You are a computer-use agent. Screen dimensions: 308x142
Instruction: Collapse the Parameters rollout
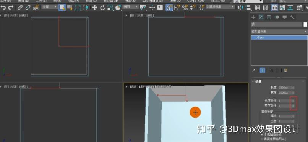pos(258,81)
